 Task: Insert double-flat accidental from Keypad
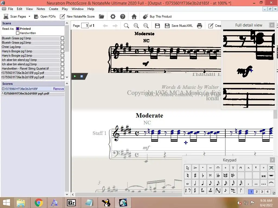point(218,175)
